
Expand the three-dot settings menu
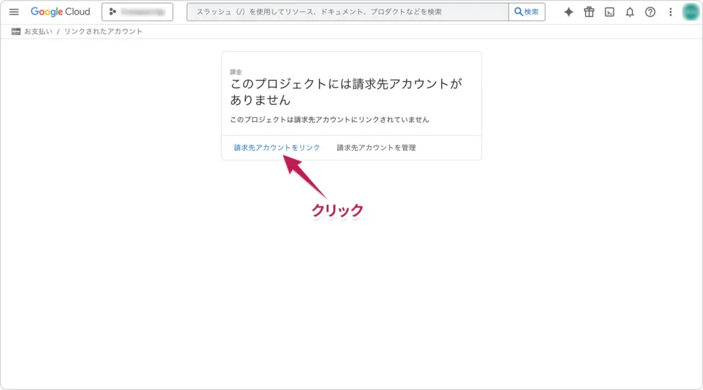pos(671,12)
